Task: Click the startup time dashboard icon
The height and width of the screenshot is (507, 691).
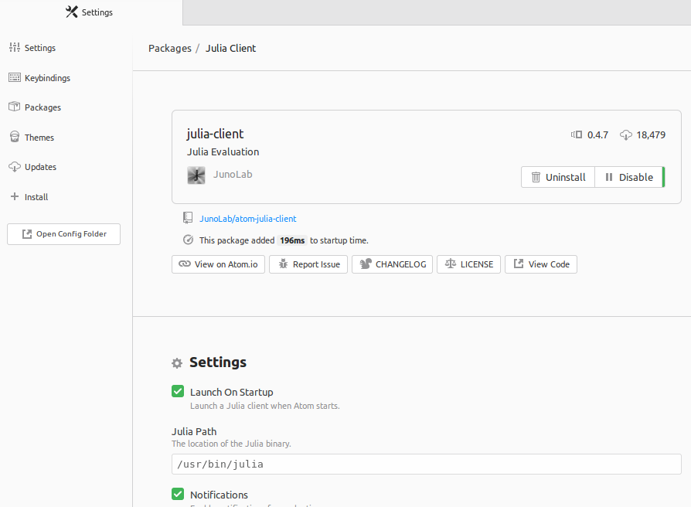Action: (188, 240)
